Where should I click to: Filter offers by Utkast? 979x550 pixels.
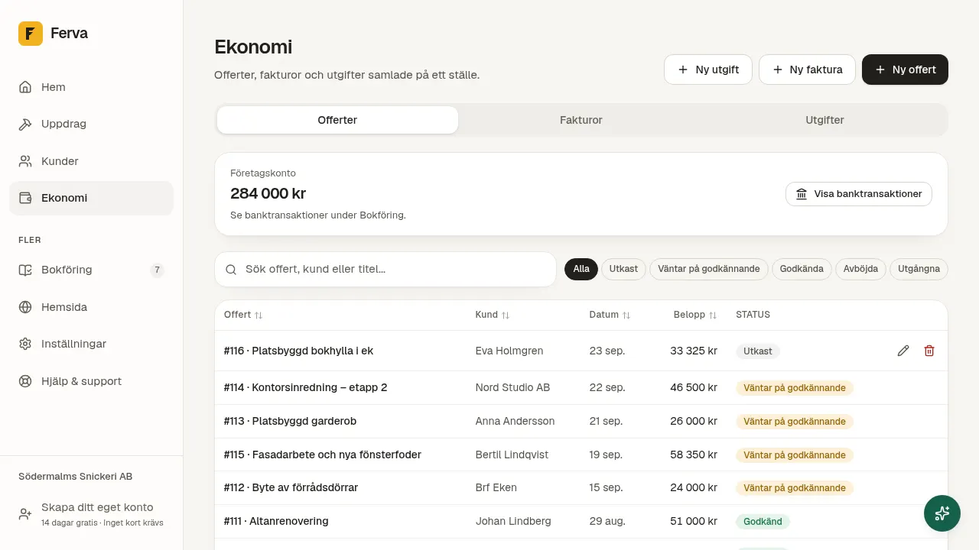pos(623,269)
